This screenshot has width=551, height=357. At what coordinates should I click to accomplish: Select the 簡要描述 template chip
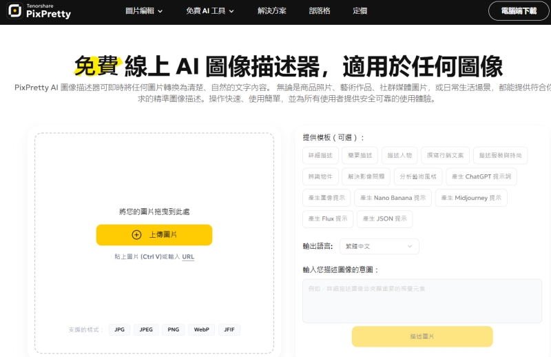360,156
